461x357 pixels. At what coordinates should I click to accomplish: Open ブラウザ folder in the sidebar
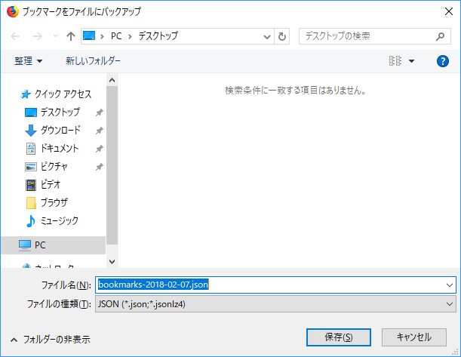tap(54, 202)
